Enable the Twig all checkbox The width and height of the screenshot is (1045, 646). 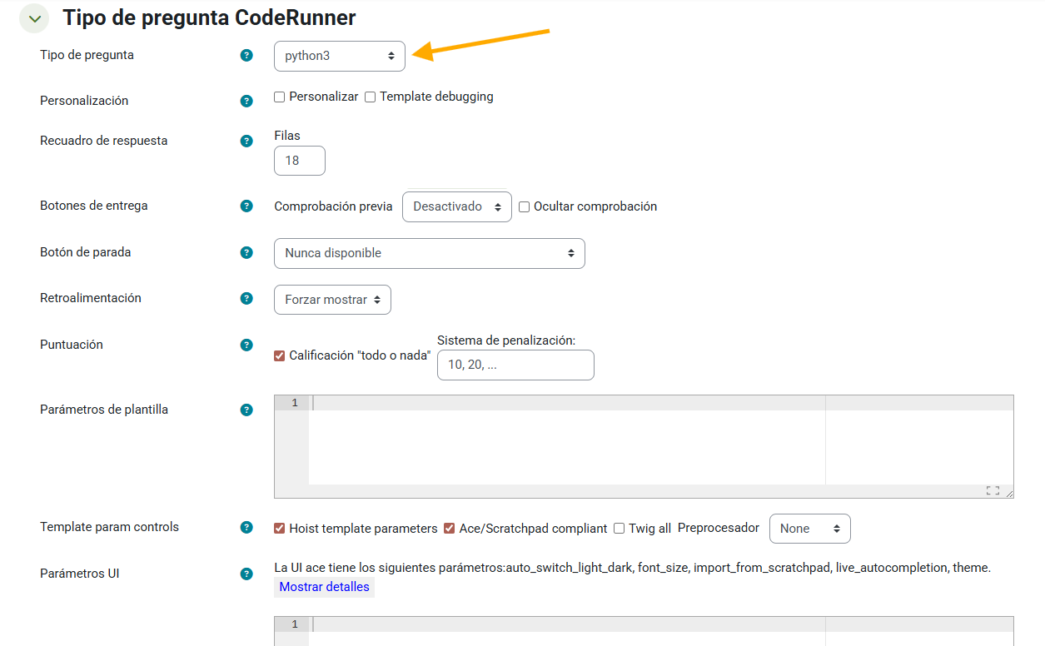[619, 529]
